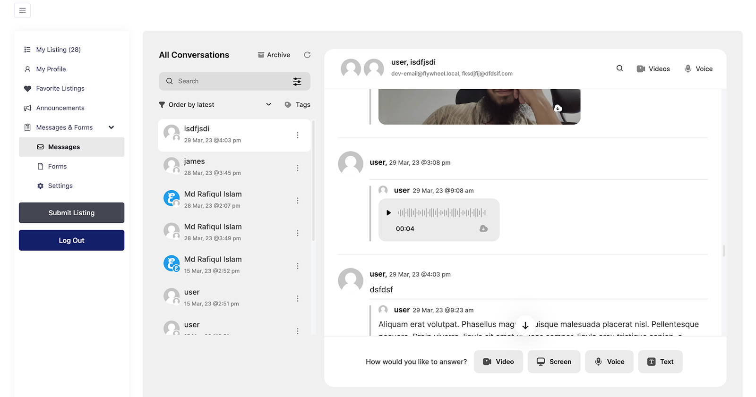The width and height of the screenshot is (756, 397).
Task: Collapse Messages & Forms submenu
Action: point(112,127)
